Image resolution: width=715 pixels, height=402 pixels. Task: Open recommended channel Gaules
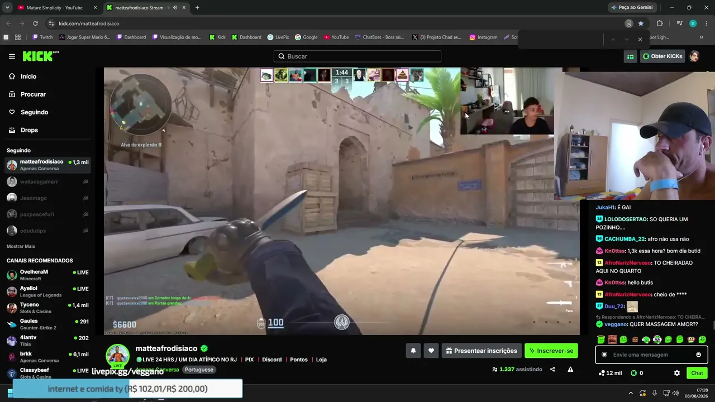[47, 324]
